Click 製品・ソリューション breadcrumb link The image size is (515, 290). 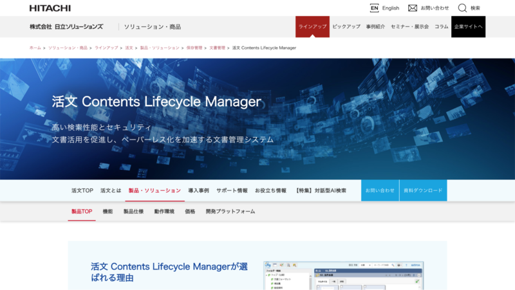160,48
